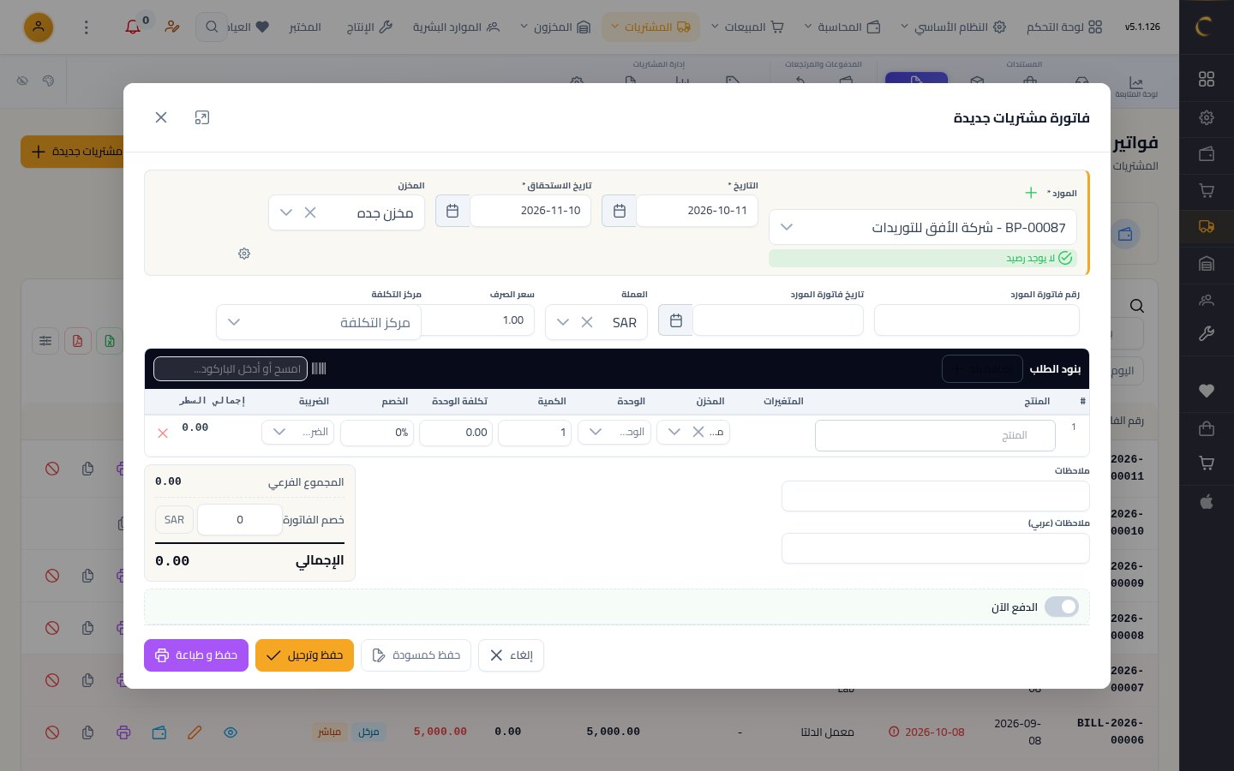Clear the SAR currency selection

pyautogui.click(x=587, y=322)
